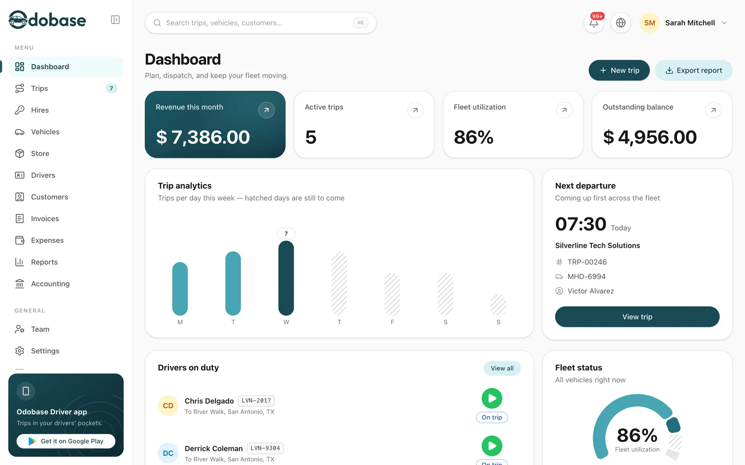Viewport: 745px width, 465px height.
Task: Open Accounting page
Action: [66, 284]
